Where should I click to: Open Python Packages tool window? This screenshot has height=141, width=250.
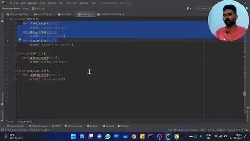(x=38, y=126)
